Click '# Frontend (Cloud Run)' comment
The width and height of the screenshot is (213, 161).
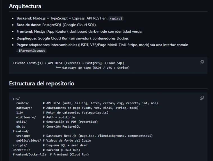pyautogui.click(x=69, y=155)
